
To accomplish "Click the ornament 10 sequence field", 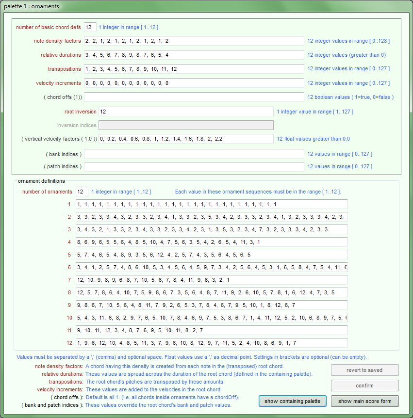I will point(212,318).
